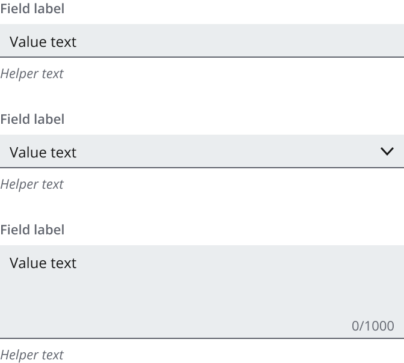
Task: Click the Field label above the textarea
Action: coord(32,230)
